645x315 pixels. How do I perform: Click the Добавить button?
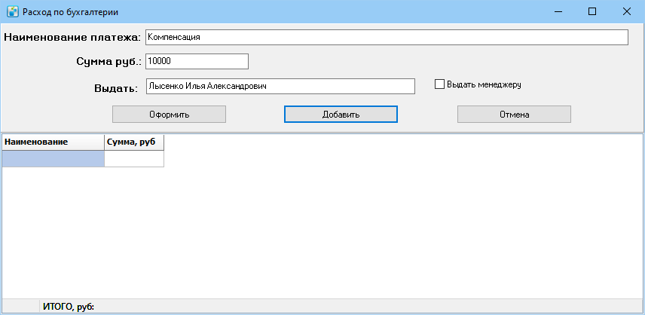[x=341, y=115]
